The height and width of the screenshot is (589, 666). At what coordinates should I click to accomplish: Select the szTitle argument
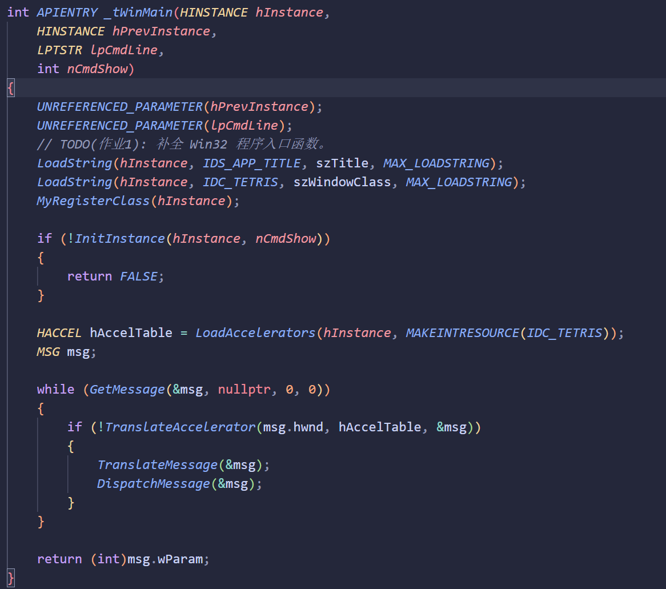(x=342, y=163)
